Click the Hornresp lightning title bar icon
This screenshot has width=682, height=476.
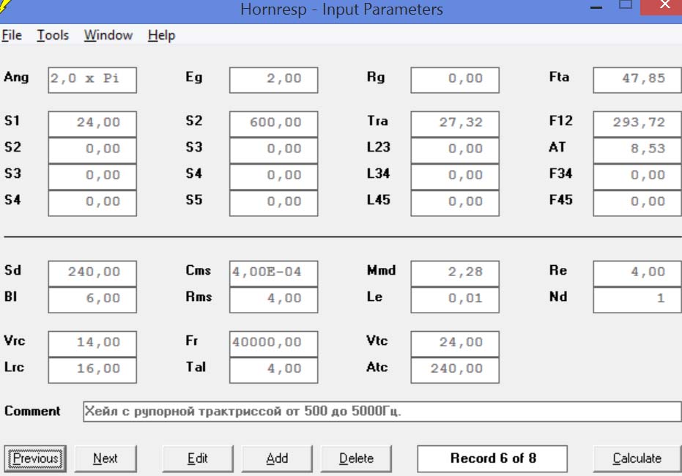point(4,7)
